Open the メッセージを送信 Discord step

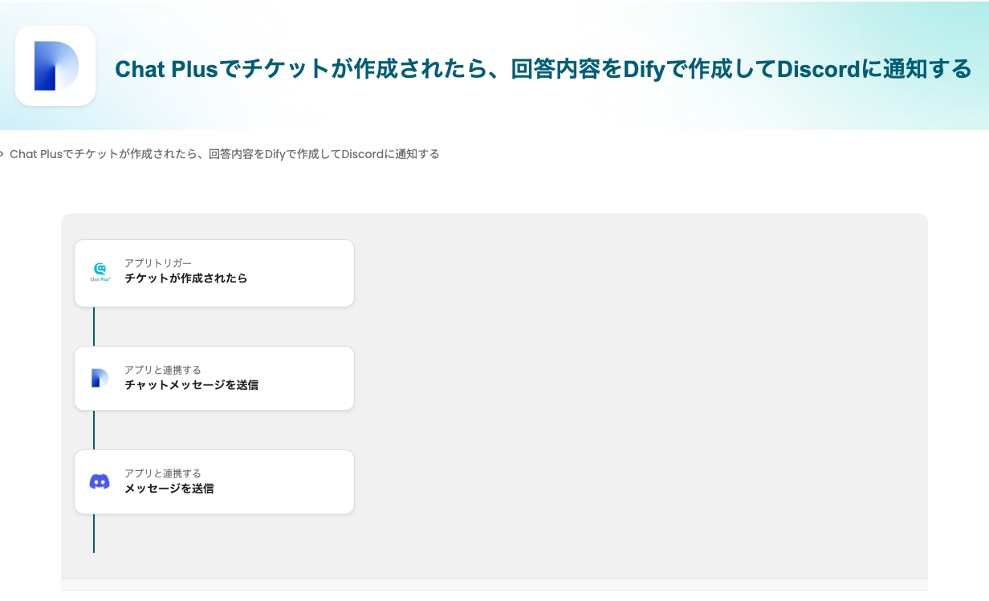(169, 489)
